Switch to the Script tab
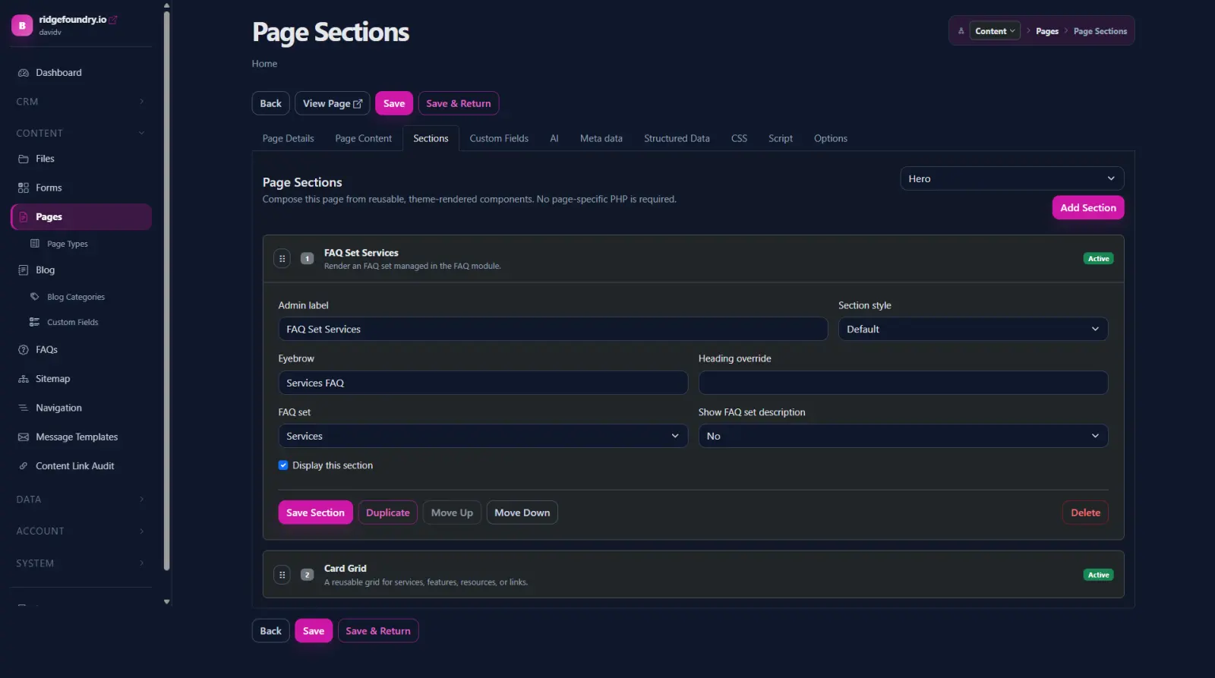 pyautogui.click(x=780, y=138)
